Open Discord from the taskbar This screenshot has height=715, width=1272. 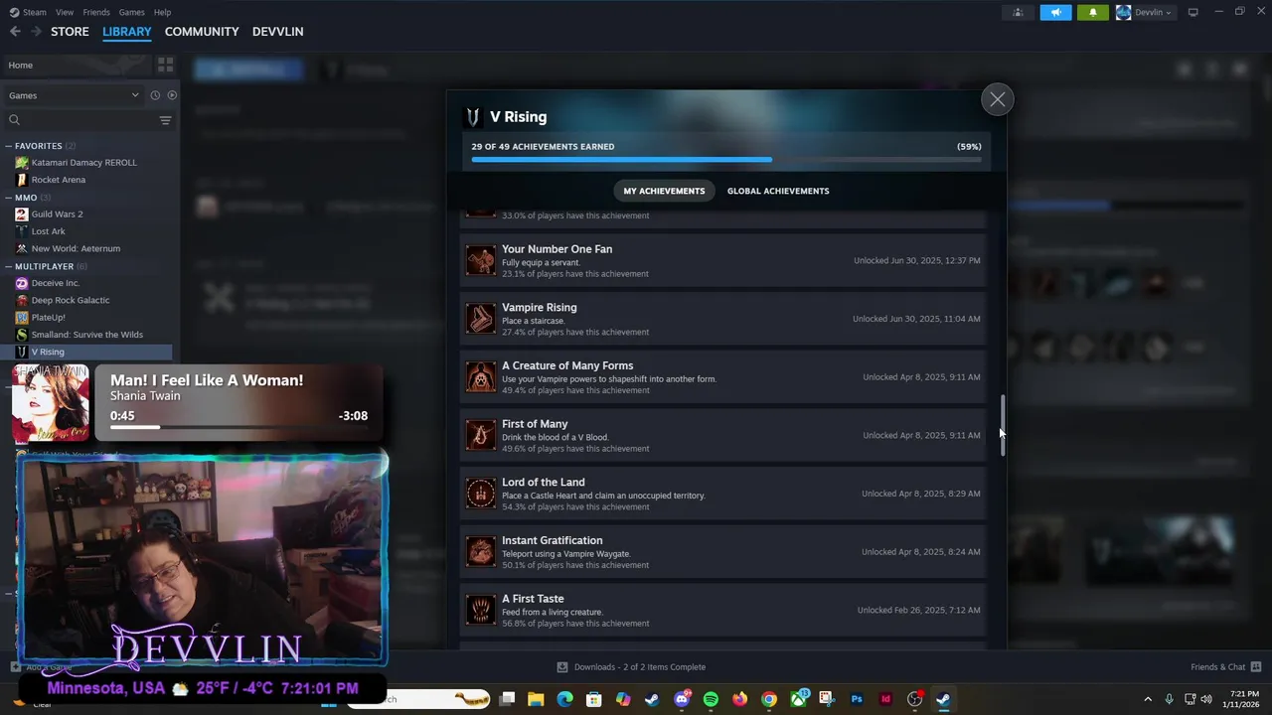click(682, 699)
